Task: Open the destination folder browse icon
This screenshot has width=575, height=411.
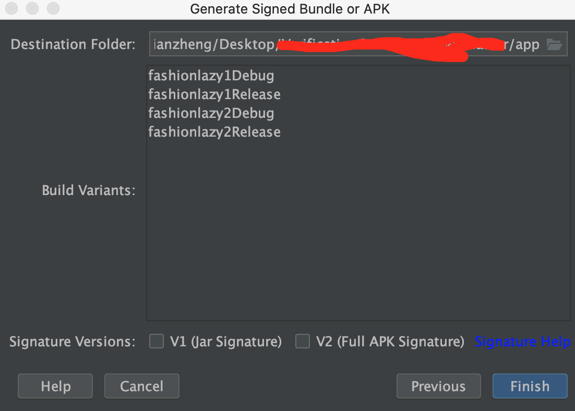Action: coord(554,44)
